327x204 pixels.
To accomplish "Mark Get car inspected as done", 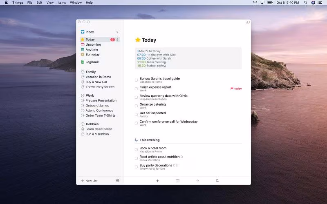I will pyautogui.click(x=136, y=115).
